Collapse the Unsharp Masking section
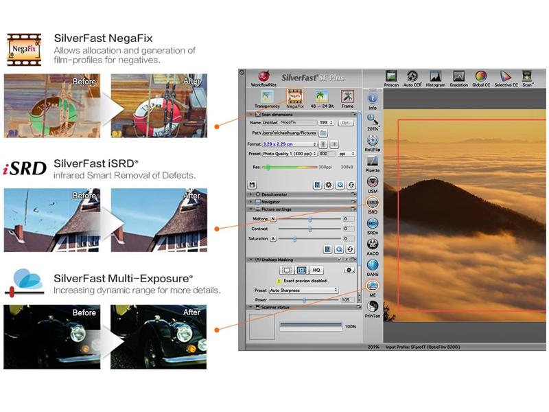549x412 pixels. coord(251,260)
